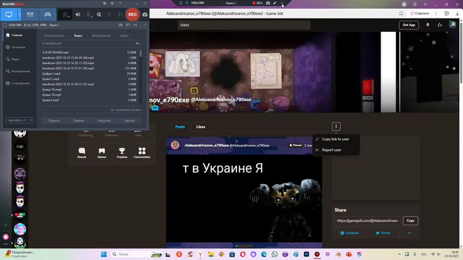Take a screenshot with Bandicam camera icon
The image size is (463, 260).
[x=145, y=14]
